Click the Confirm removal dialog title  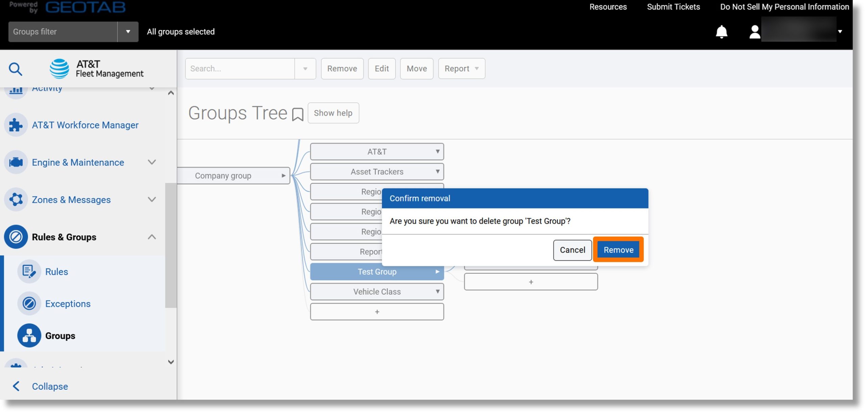pos(420,198)
